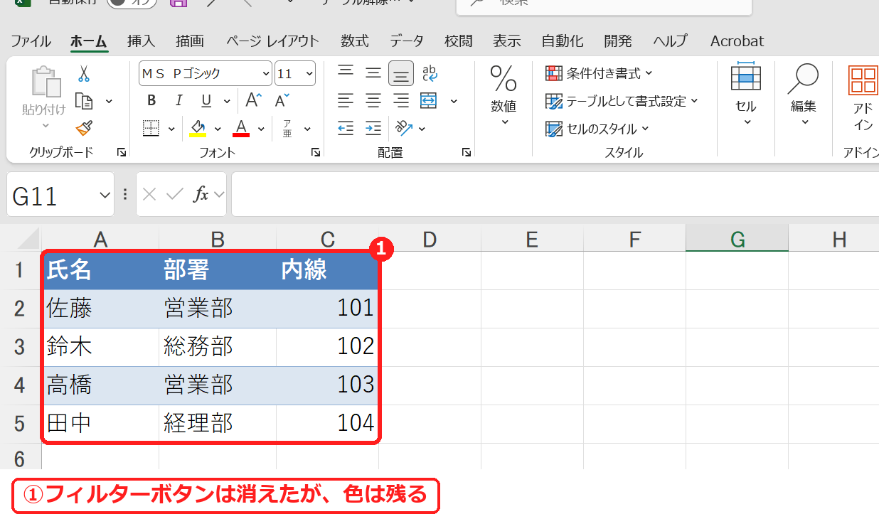Decrease font size with small A icon

(282, 100)
